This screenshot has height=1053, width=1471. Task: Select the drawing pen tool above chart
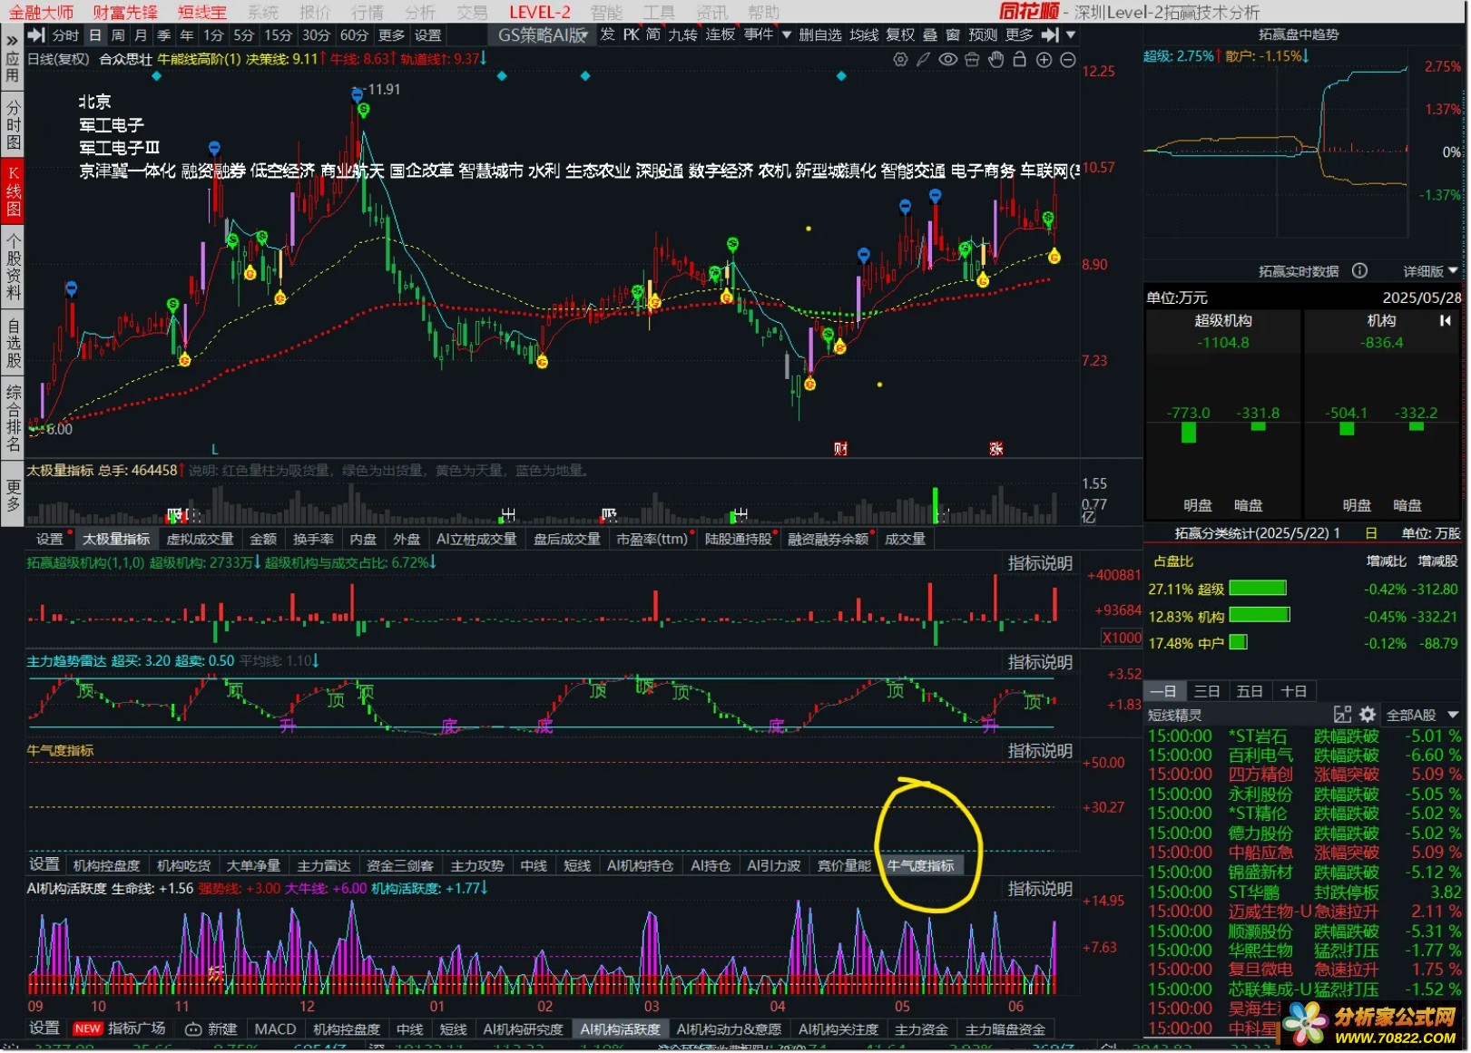[x=924, y=59]
